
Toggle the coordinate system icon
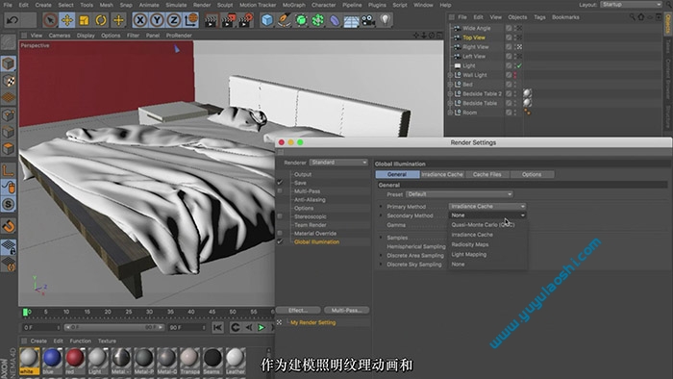pyautogui.click(x=191, y=20)
